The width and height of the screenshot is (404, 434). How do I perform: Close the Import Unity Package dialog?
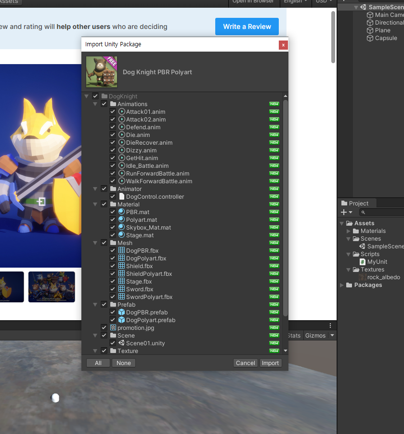tap(283, 45)
